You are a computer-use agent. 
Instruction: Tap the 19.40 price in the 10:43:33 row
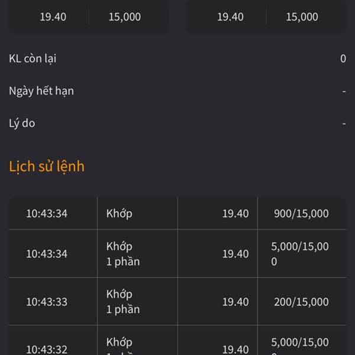[235, 302]
